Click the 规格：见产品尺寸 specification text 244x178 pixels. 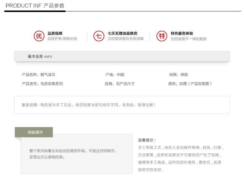pyautogui.click(x=120, y=84)
